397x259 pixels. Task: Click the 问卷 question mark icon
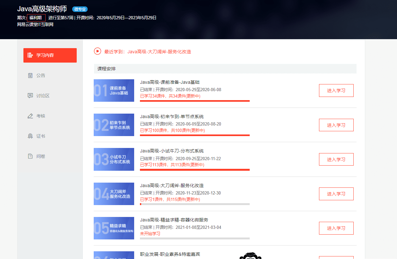click(x=30, y=156)
